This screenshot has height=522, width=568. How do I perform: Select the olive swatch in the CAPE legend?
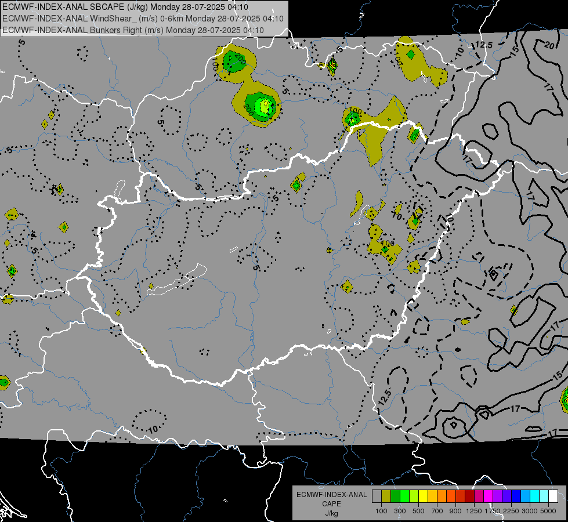click(386, 496)
